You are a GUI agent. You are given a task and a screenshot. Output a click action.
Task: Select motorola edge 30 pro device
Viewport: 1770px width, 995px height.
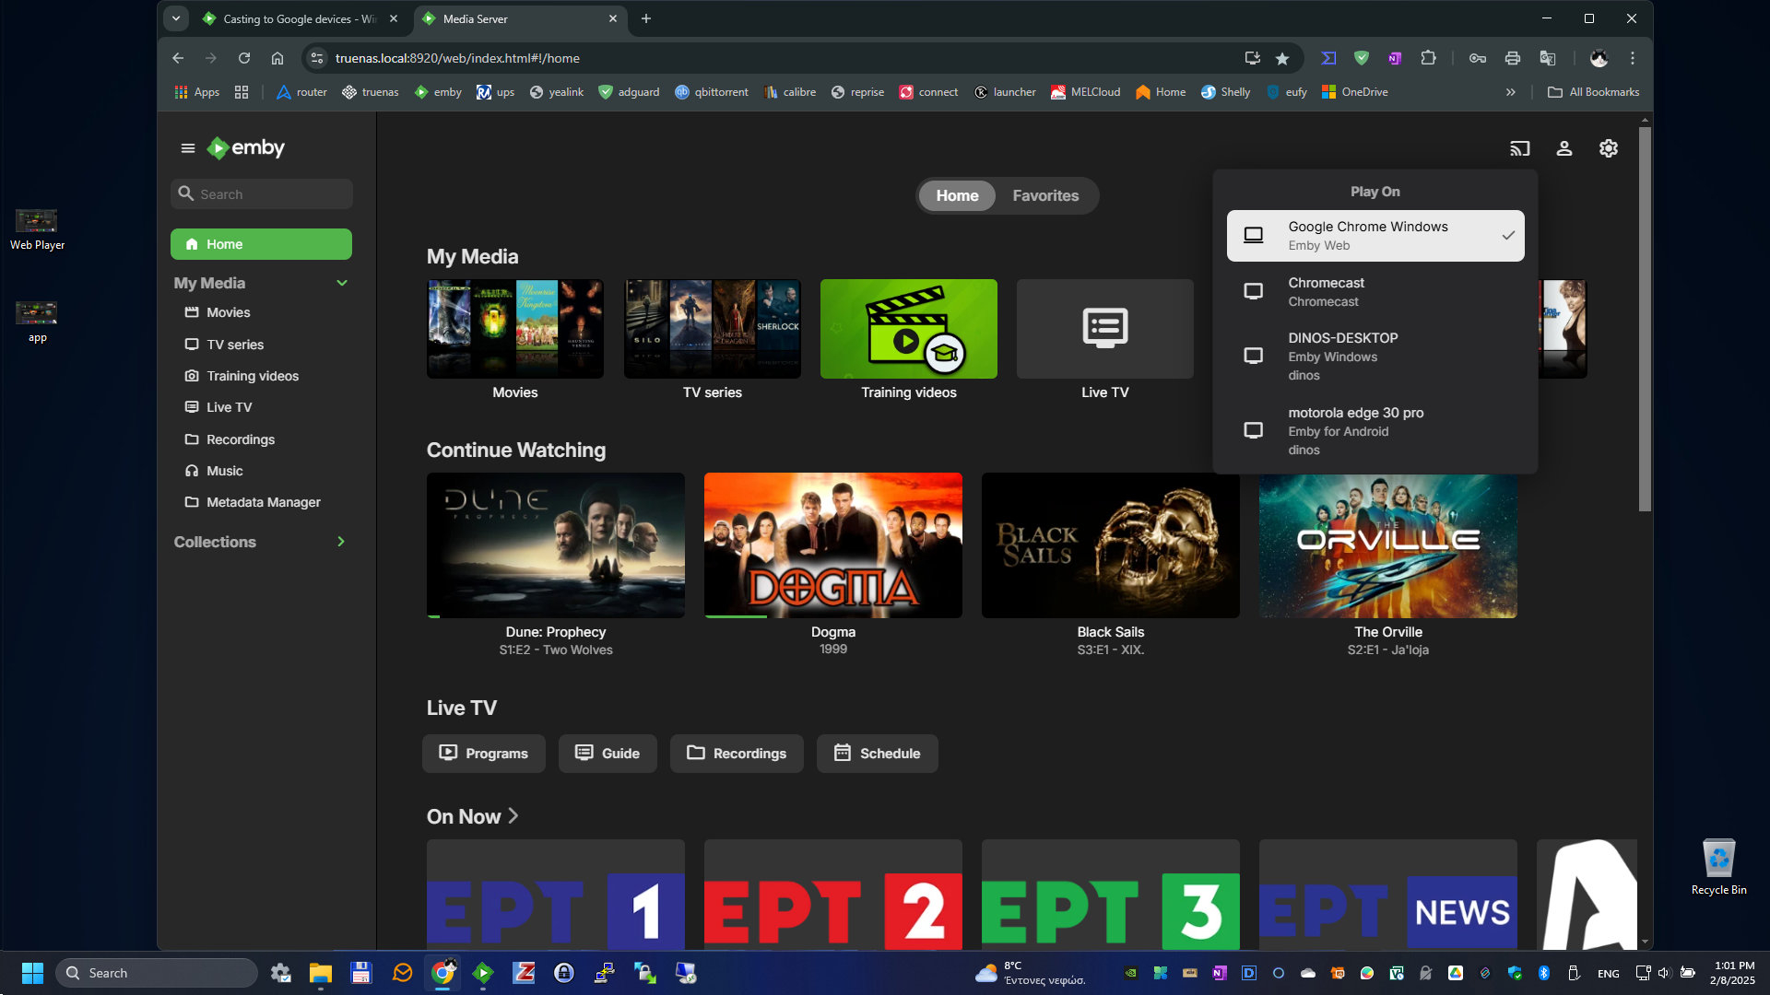click(x=1375, y=431)
